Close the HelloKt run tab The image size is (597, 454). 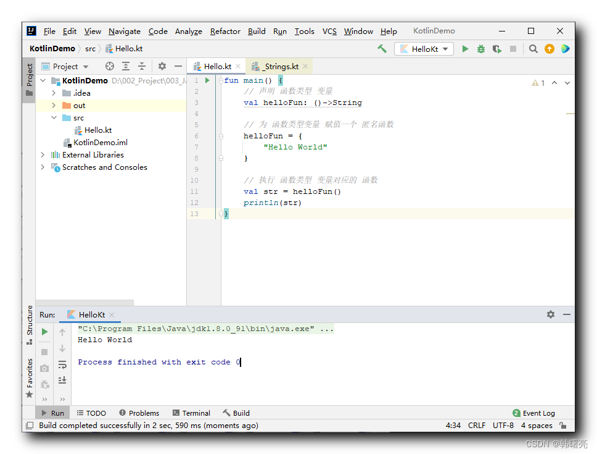click(112, 315)
